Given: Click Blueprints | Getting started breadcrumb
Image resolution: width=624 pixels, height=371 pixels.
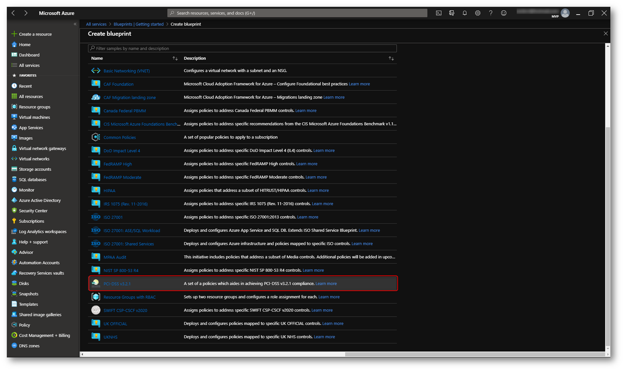Looking at the screenshot, I should (139, 24).
